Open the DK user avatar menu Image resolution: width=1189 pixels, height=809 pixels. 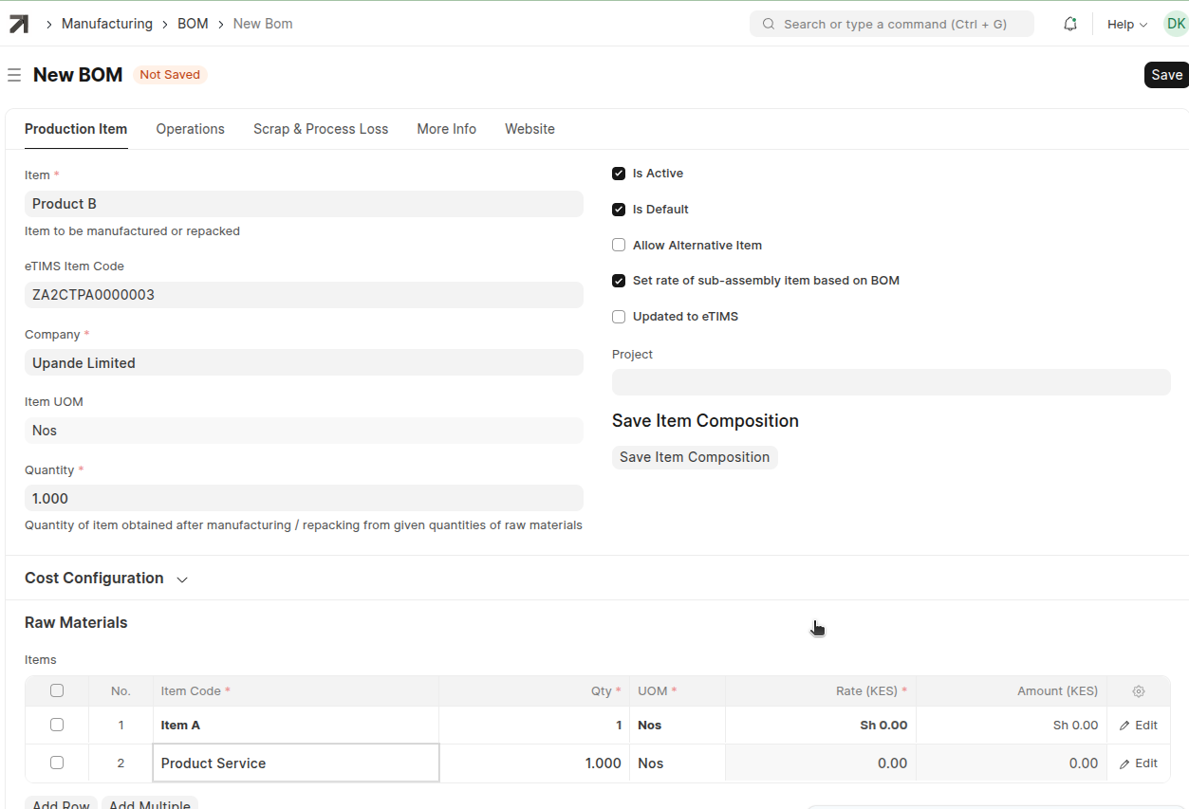(x=1176, y=24)
